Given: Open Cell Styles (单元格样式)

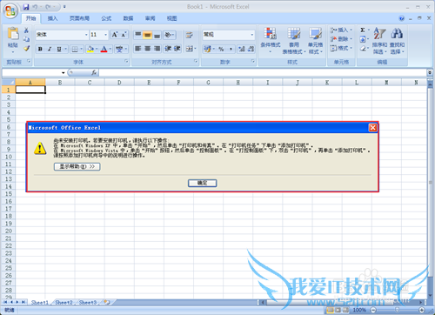Looking at the screenshot, I should point(315,40).
